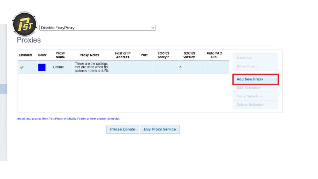
Task: Click the Copy Selection button
Action: click(x=255, y=96)
